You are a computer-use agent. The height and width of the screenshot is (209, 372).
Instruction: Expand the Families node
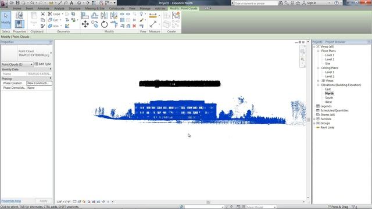(314, 119)
